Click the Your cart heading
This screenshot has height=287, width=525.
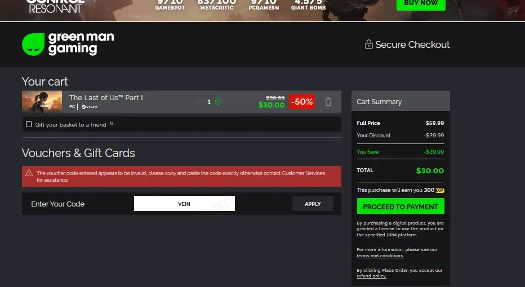(x=45, y=81)
